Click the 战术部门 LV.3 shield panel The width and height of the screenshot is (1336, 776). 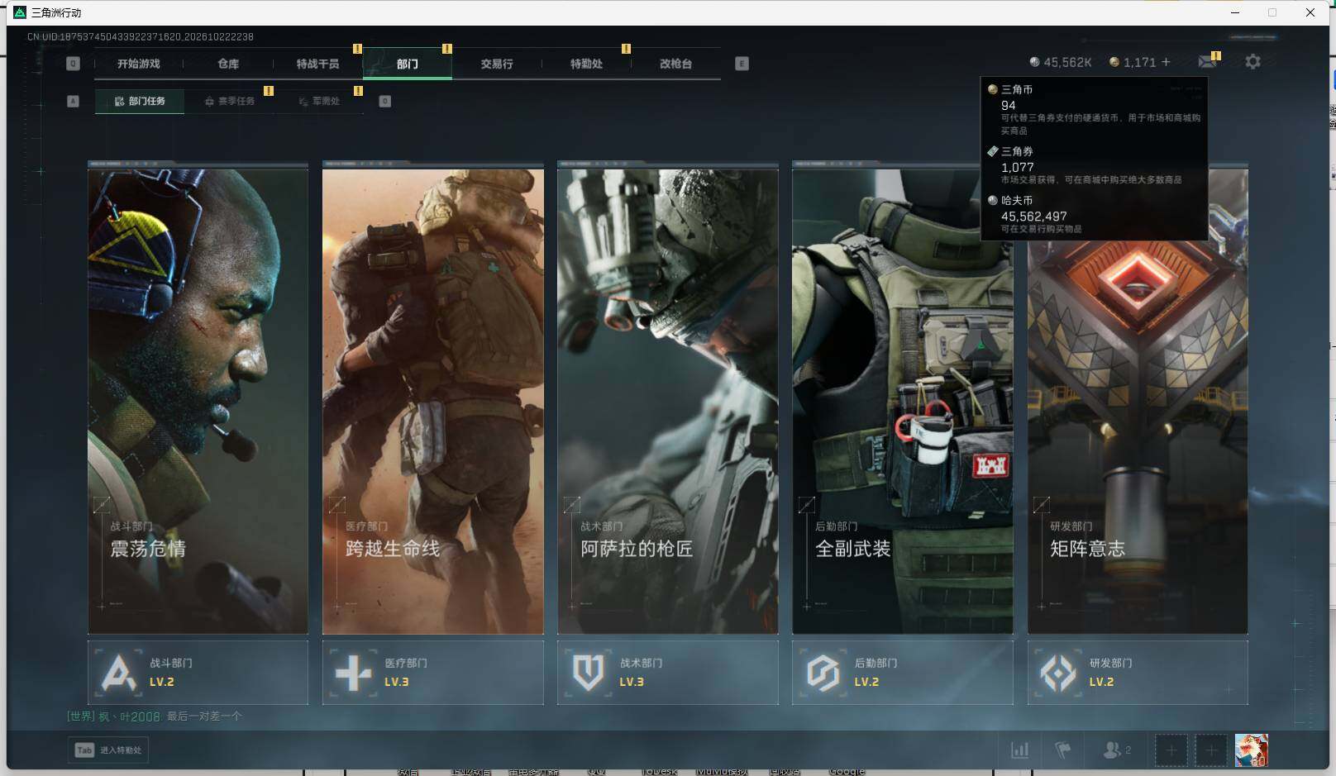tap(667, 673)
